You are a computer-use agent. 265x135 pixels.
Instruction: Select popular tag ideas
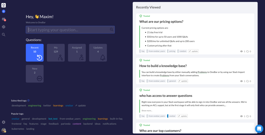pos(97,124)
